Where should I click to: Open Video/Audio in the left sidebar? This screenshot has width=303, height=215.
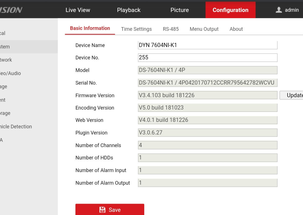pyautogui.click(x=29, y=73)
